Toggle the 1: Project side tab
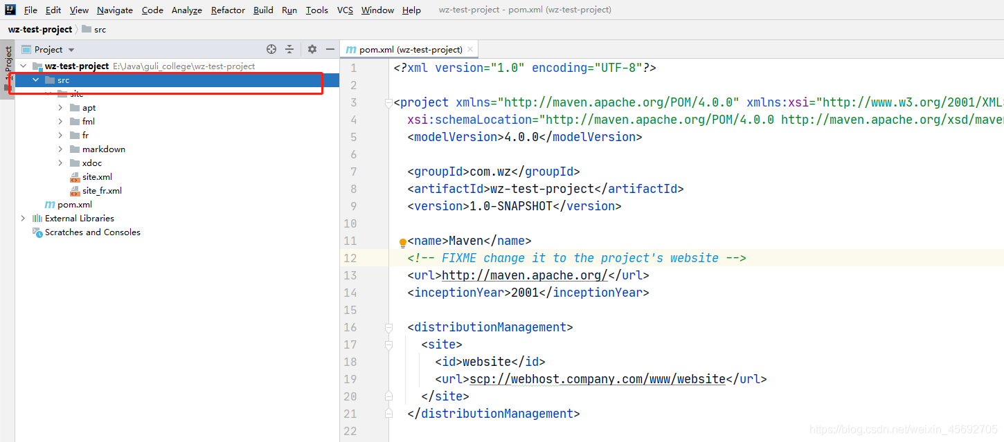This screenshot has height=442, width=1004. click(8, 71)
